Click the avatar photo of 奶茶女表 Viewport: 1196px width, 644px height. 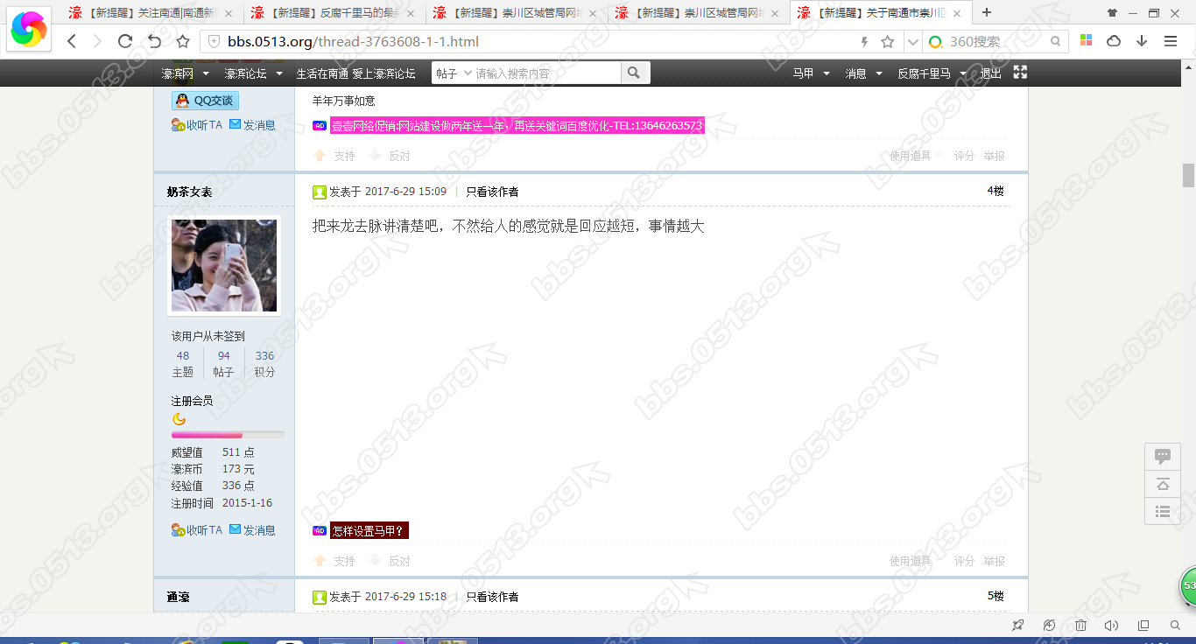click(x=224, y=265)
